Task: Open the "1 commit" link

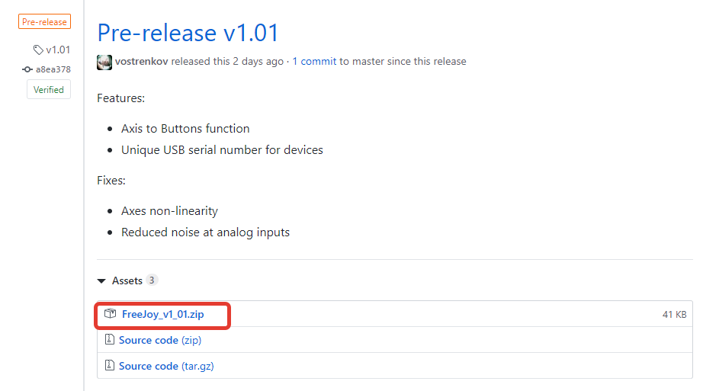Action: (314, 61)
